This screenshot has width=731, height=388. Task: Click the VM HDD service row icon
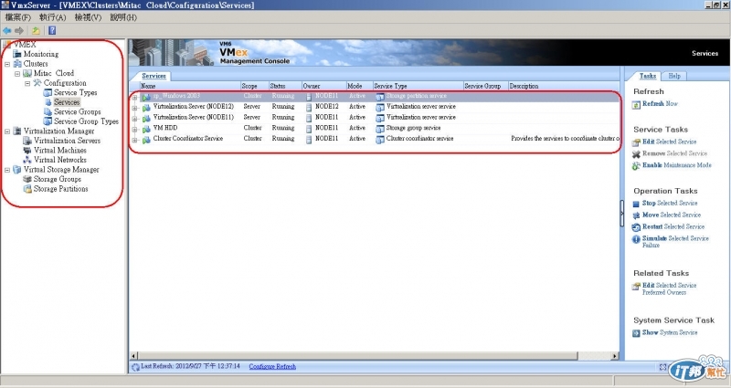point(146,129)
